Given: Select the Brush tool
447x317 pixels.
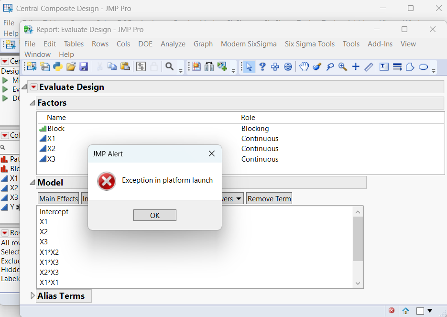Looking at the screenshot, I should tap(317, 67).
